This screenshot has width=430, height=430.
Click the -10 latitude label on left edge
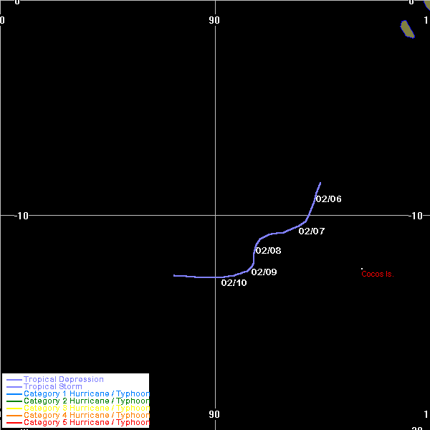click(x=21, y=216)
